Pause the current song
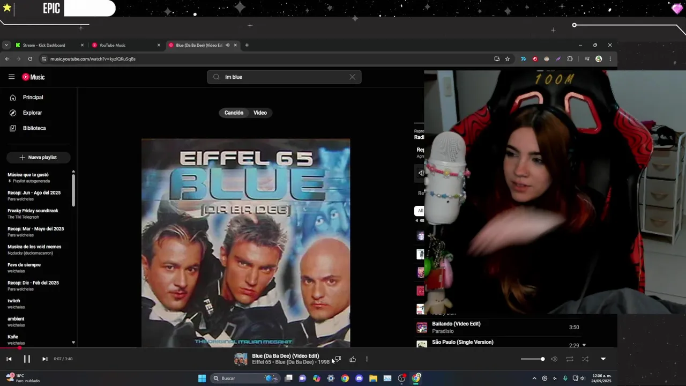This screenshot has height=386, width=686. 27,359
